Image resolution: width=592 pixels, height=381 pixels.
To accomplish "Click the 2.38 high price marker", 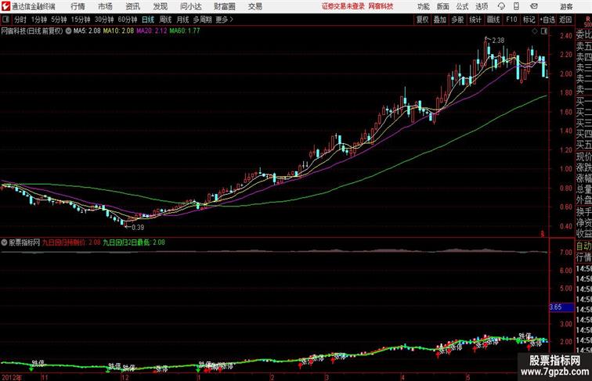I will 498,41.
